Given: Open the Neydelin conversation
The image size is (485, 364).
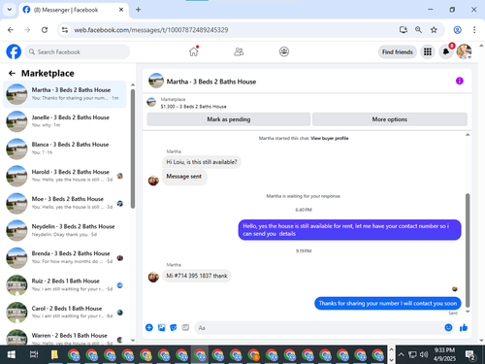Looking at the screenshot, I should tap(65, 230).
